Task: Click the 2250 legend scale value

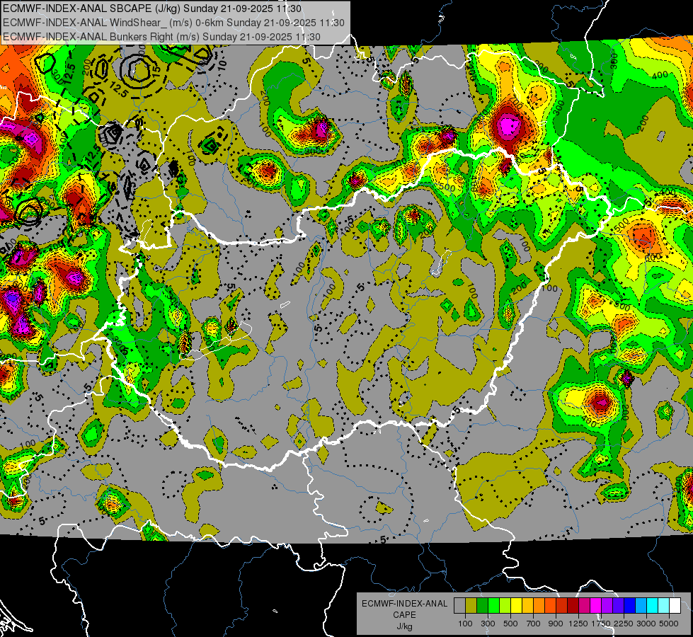Action: coord(624,623)
